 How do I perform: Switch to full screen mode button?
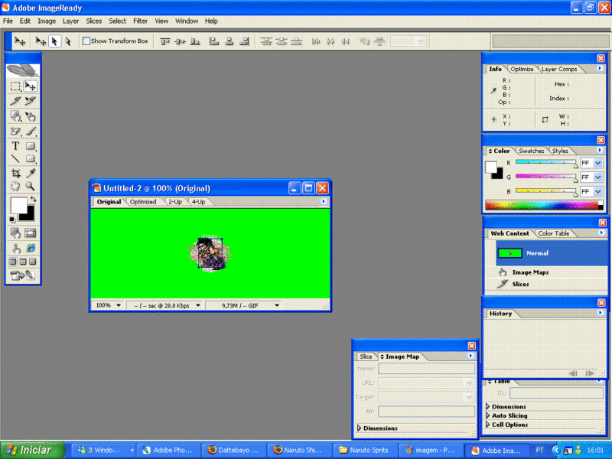(x=32, y=262)
